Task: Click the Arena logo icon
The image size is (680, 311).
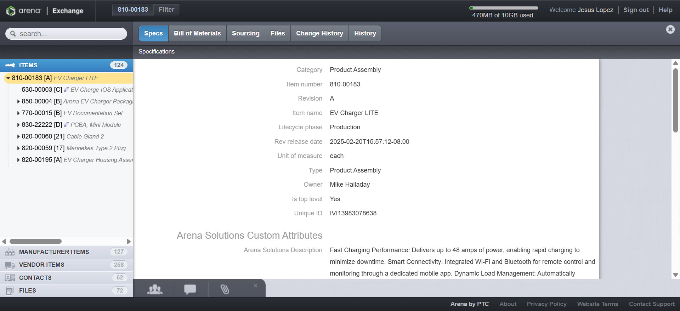Action: (11, 11)
